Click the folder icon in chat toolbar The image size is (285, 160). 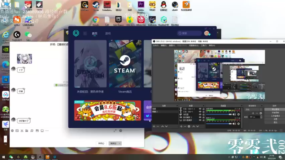[27, 130]
